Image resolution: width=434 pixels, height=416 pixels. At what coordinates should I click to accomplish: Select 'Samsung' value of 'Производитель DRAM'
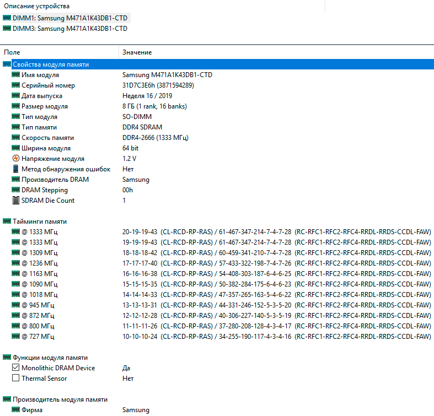pos(136,180)
